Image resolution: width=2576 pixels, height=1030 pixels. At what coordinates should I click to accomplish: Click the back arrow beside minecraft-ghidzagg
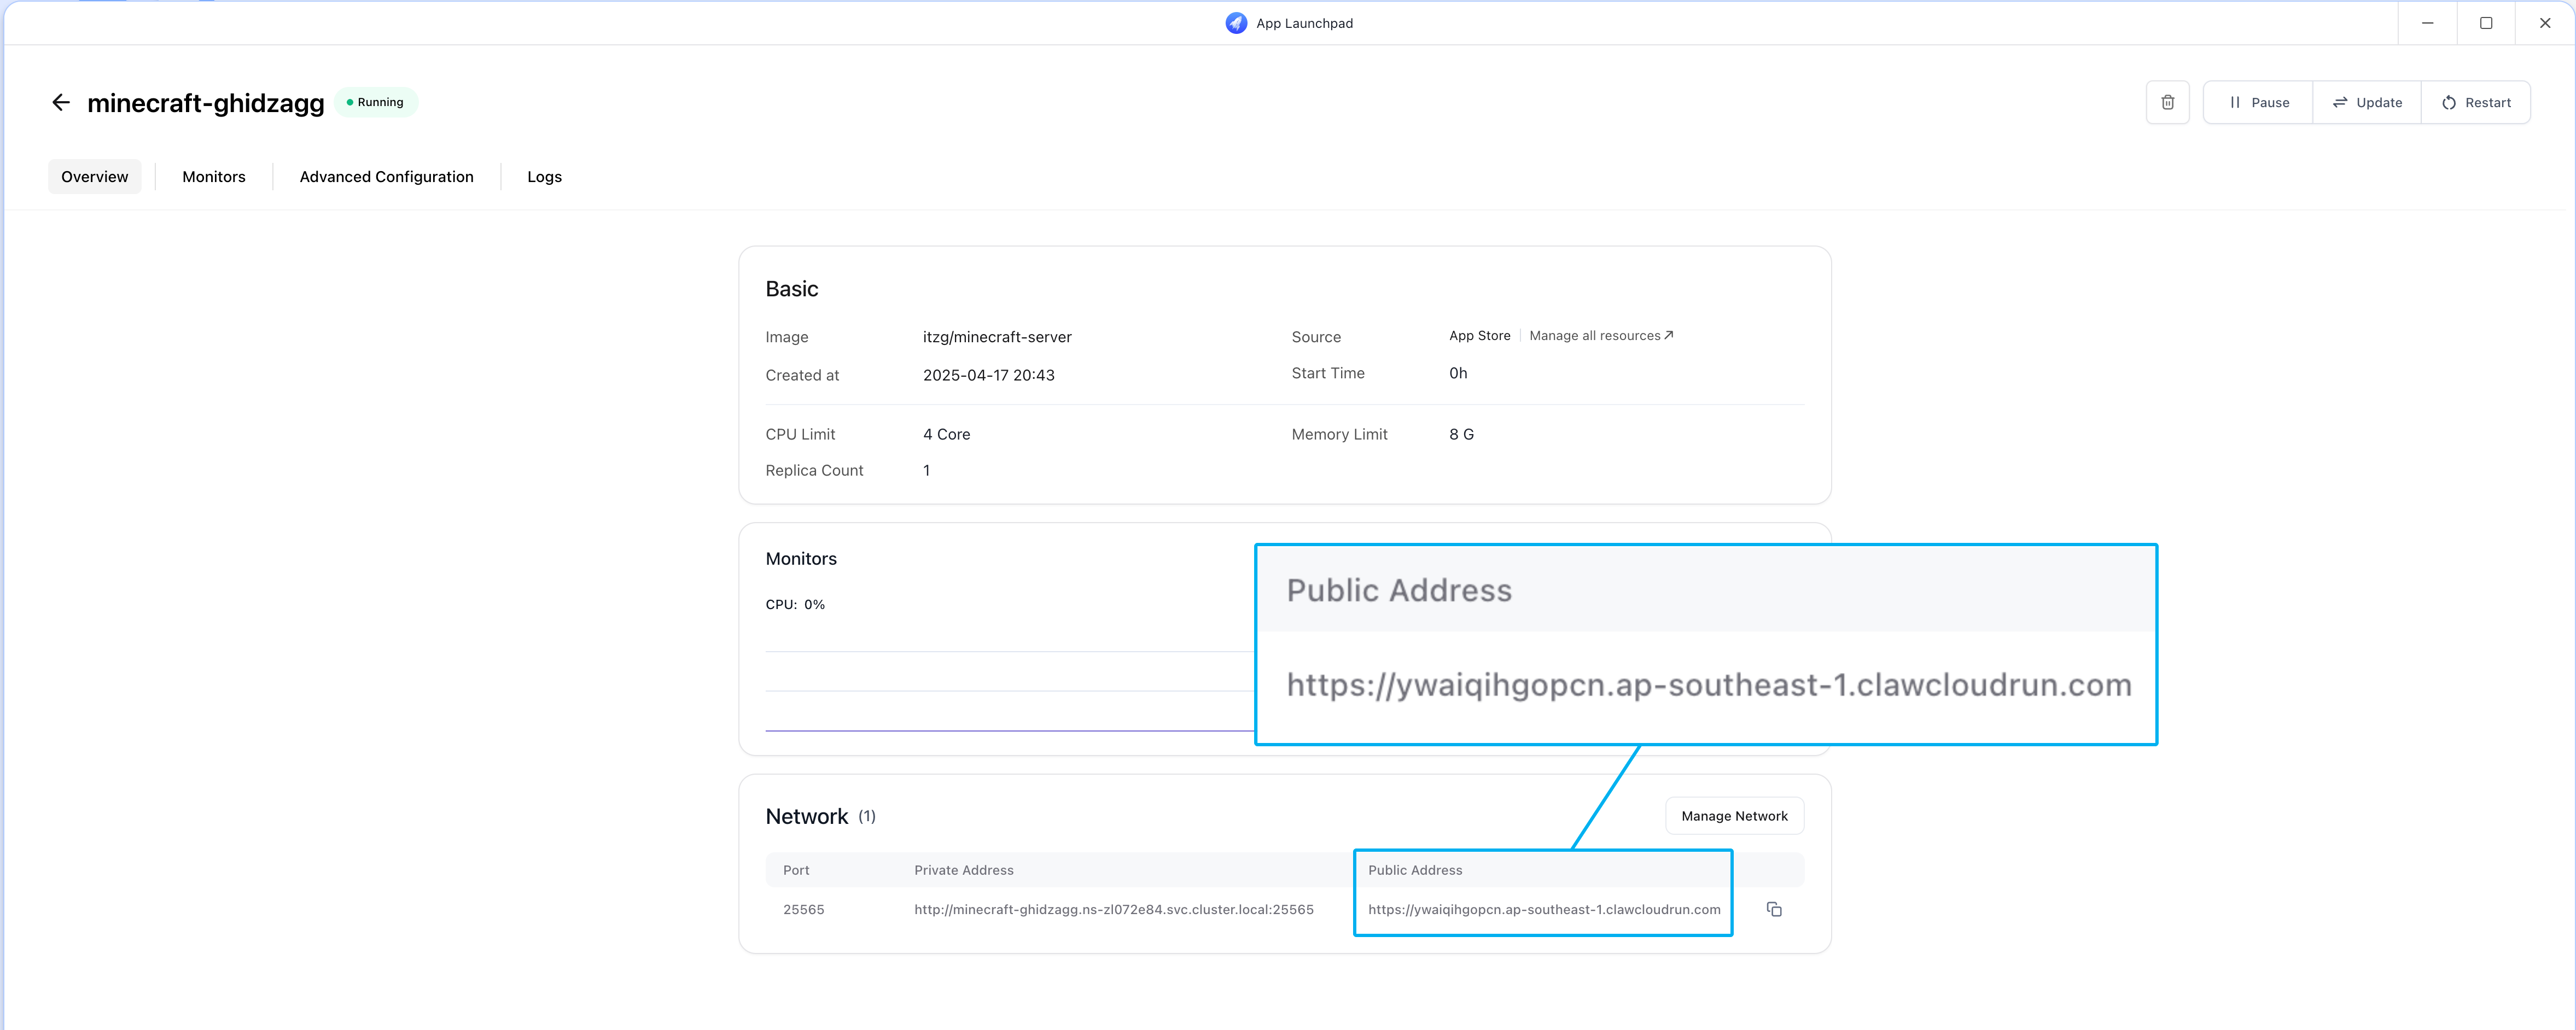coord(61,103)
